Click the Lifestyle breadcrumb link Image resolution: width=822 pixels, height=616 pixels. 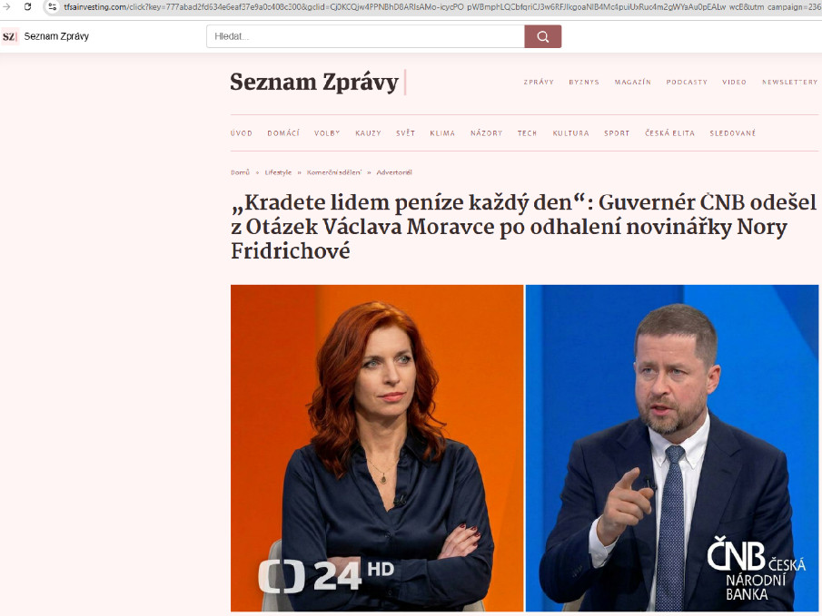(278, 172)
